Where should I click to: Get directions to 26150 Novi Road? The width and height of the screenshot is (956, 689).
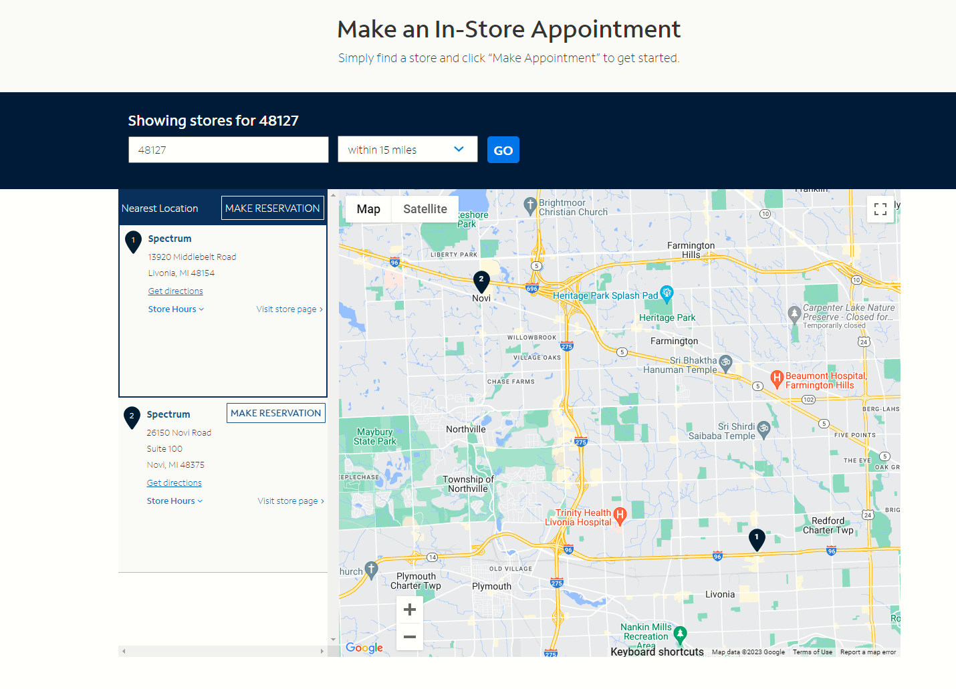click(x=174, y=483)
